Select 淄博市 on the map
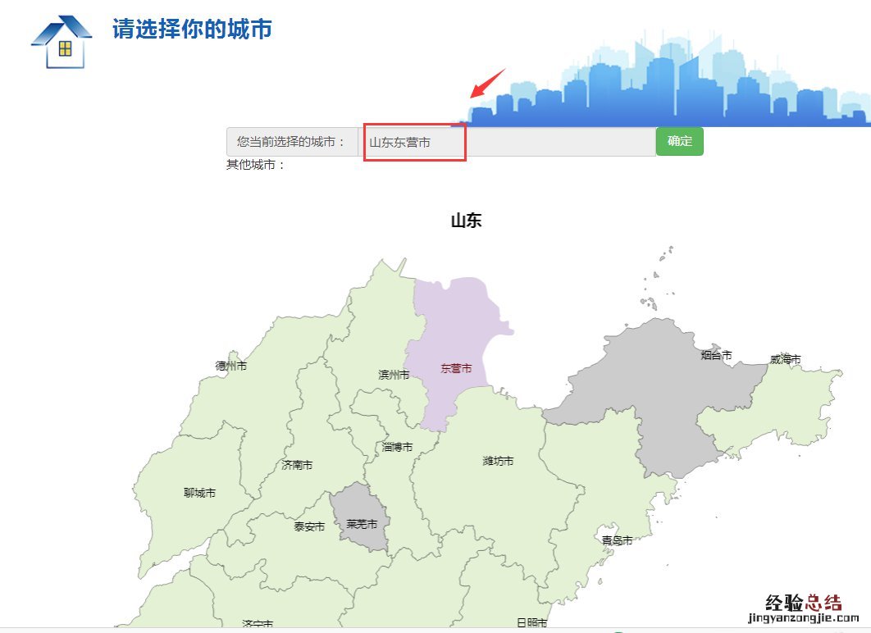 [x=397, y=446]
